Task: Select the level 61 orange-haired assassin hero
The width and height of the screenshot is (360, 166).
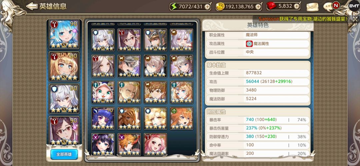Action: tap(129, 144)
